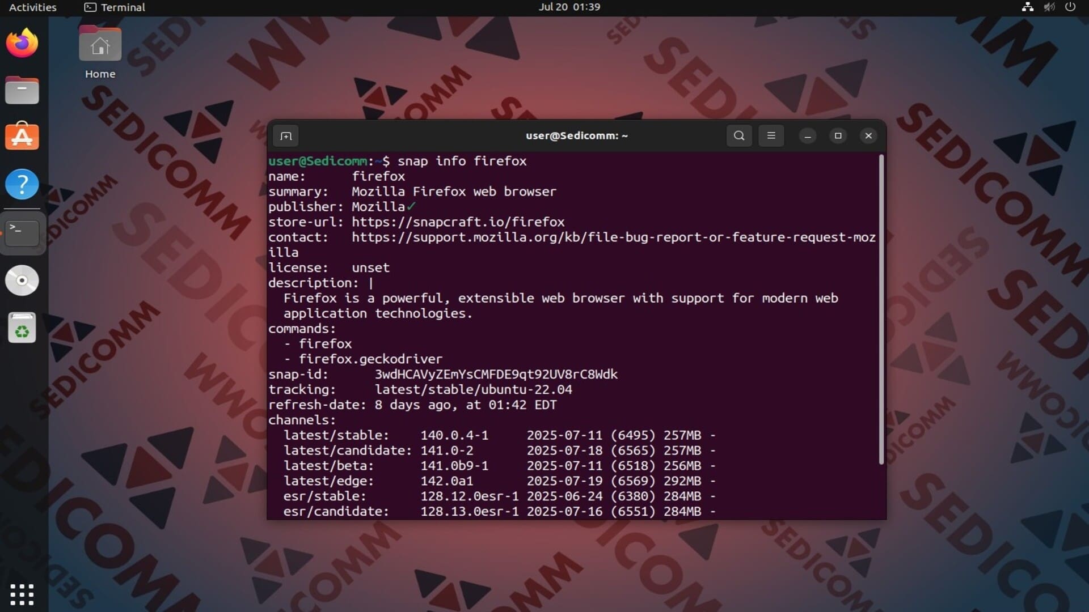
Task: Click the support.mozilla.org contact URL
Action: coord(614,237)
